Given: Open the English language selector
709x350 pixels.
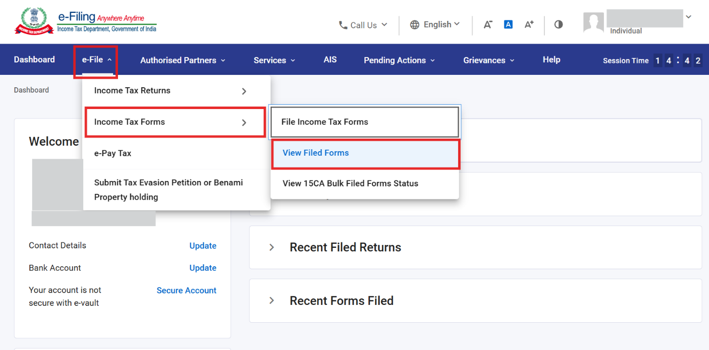Looking at the screenshot, I should (x=435, y=25).
